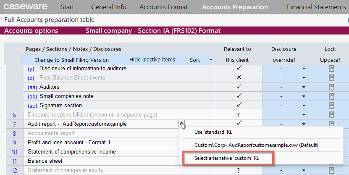Select the Accounts Preparation tab
349x175 pixels.
click(x=235, y=7)
